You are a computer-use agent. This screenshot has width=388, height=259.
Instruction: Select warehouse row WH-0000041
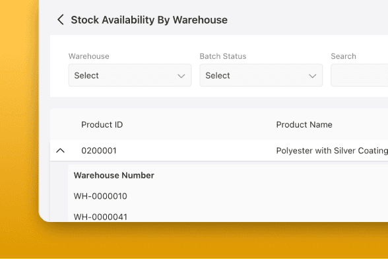click(100, 217)
